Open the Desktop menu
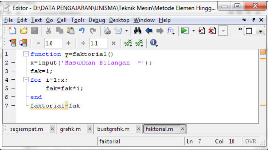 [119, 20]
